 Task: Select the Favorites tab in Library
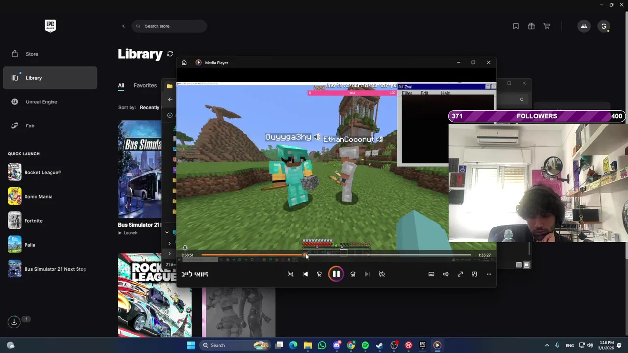(145, 85)
